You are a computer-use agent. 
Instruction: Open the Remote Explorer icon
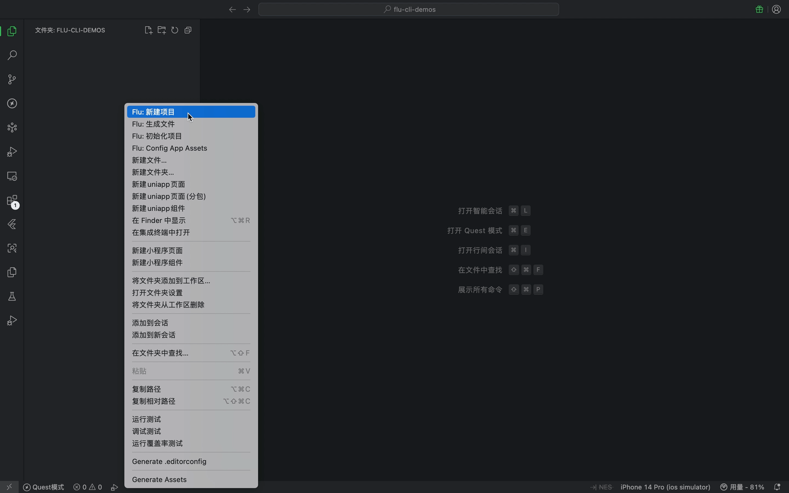click(x=12, y=176)
